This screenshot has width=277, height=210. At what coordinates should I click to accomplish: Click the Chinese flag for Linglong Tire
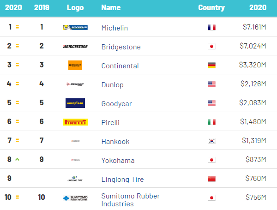(211, 179)
